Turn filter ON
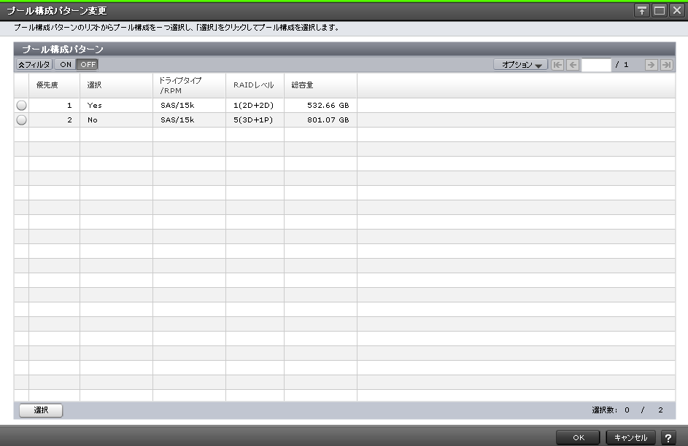Viewport: 688px width, 446px height. coord(66,64)
